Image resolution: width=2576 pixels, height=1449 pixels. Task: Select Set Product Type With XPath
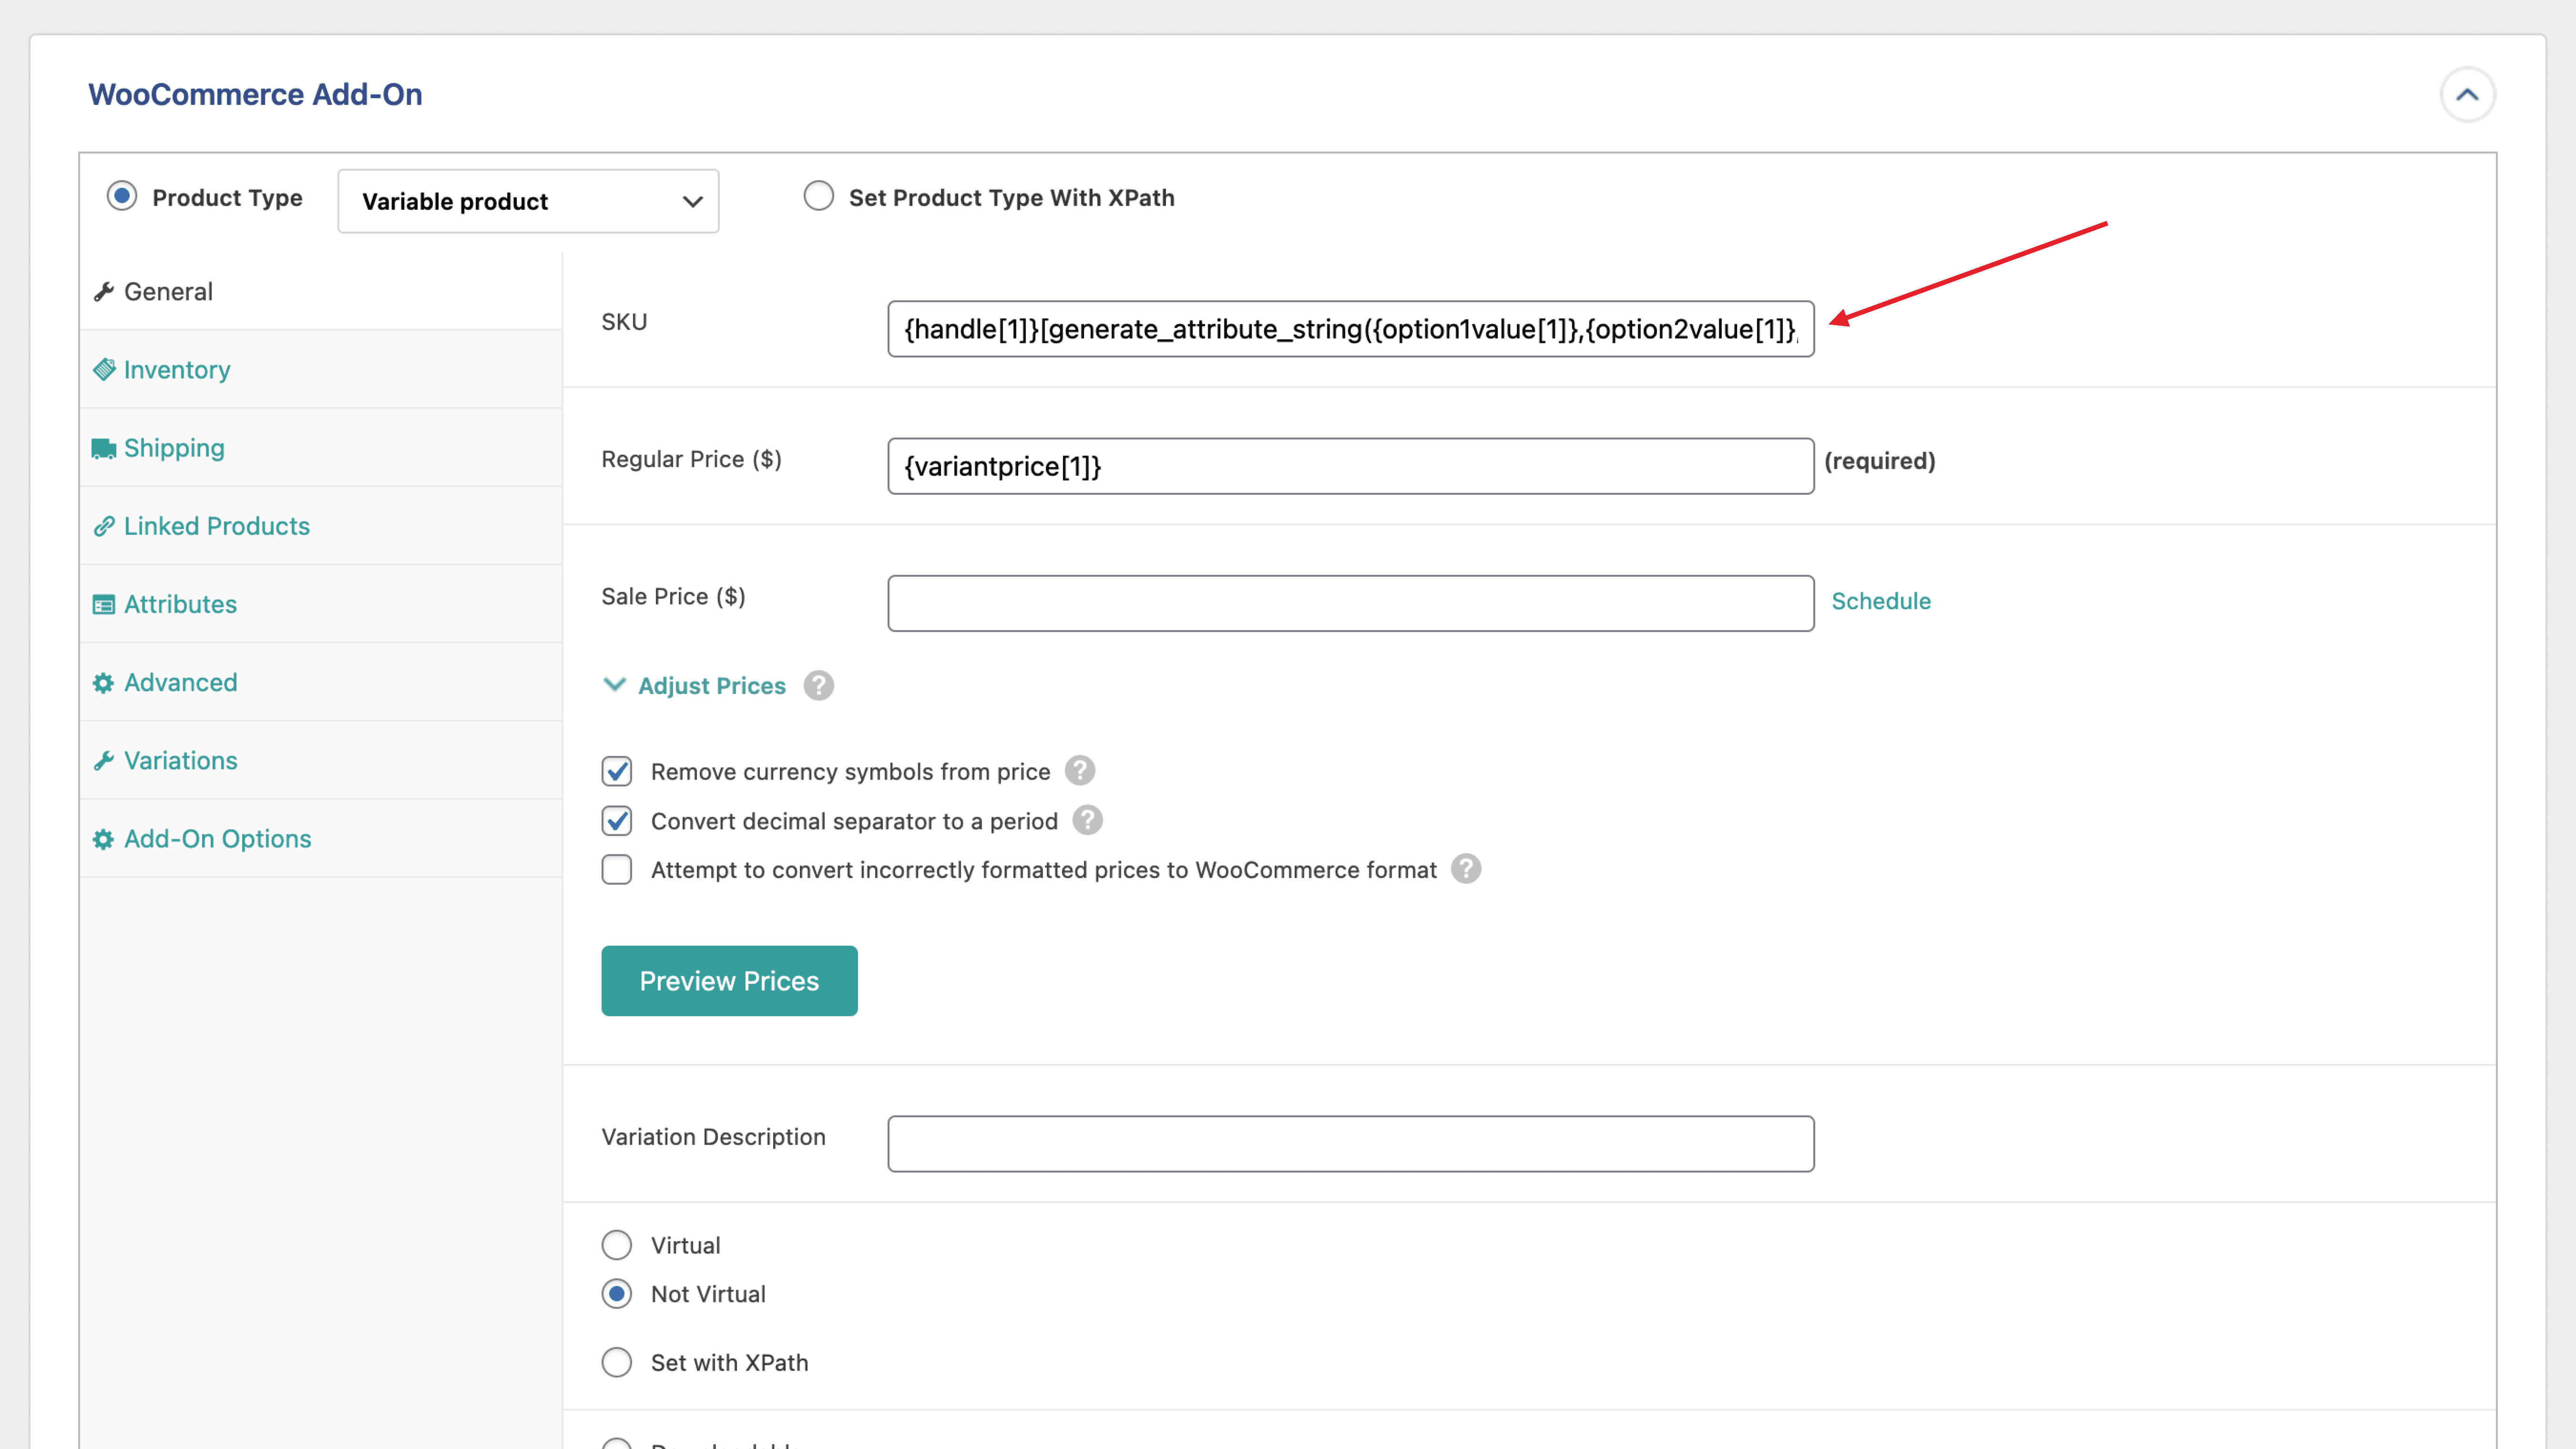coord(818,196)
